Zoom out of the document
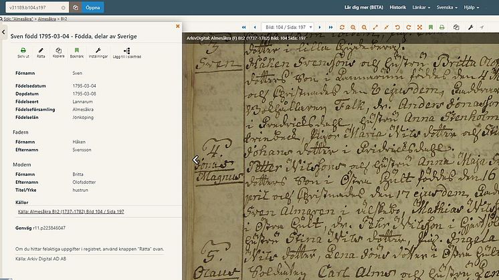 [364, 27]
